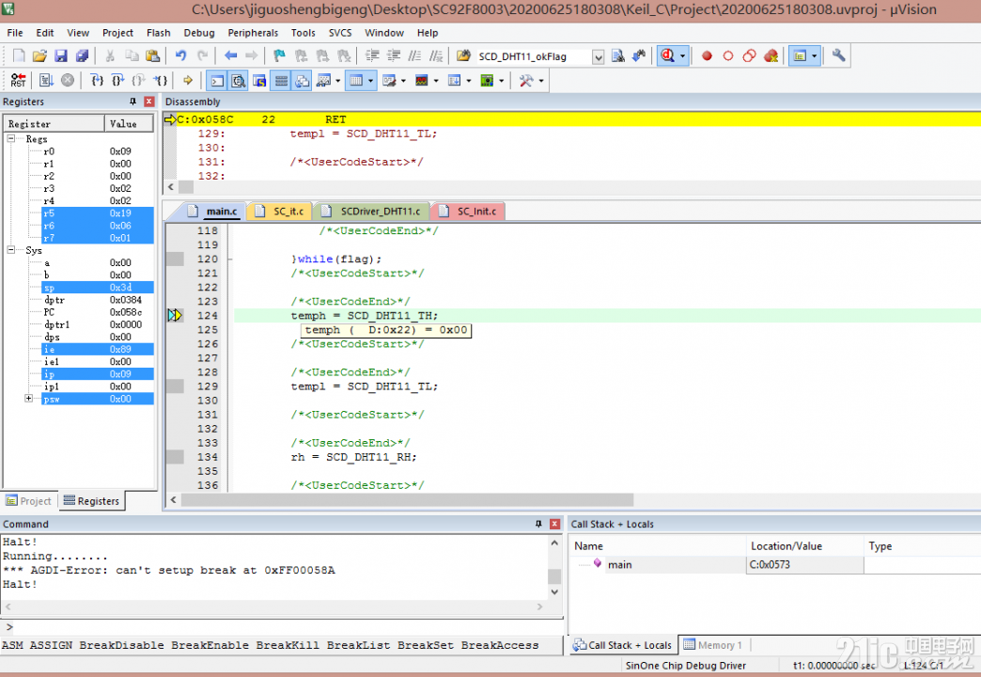Screen dimensions: 981x677
Task: Open Configuration with the wrench icon
Action: pyautogui.click(x=838, y=56)
